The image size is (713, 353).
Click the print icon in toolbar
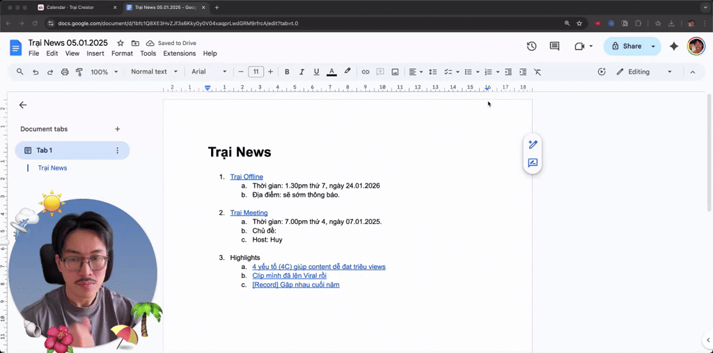coord(65,72)
